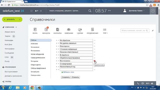
Task: Select Кол-во сотрудников directory
Action: coord(37,54)
